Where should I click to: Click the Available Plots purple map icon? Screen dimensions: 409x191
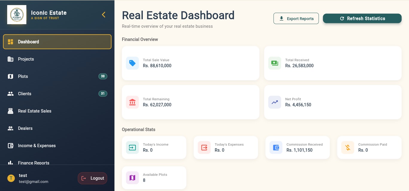(x=132, y=178)
